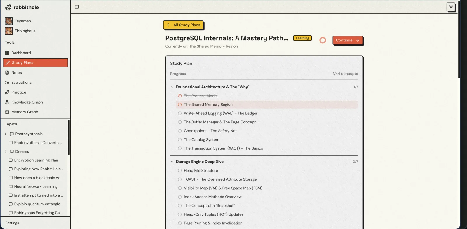Open Memory Graph in the sidebar
This screenshot has width=467, height=229.
[35, 112]
